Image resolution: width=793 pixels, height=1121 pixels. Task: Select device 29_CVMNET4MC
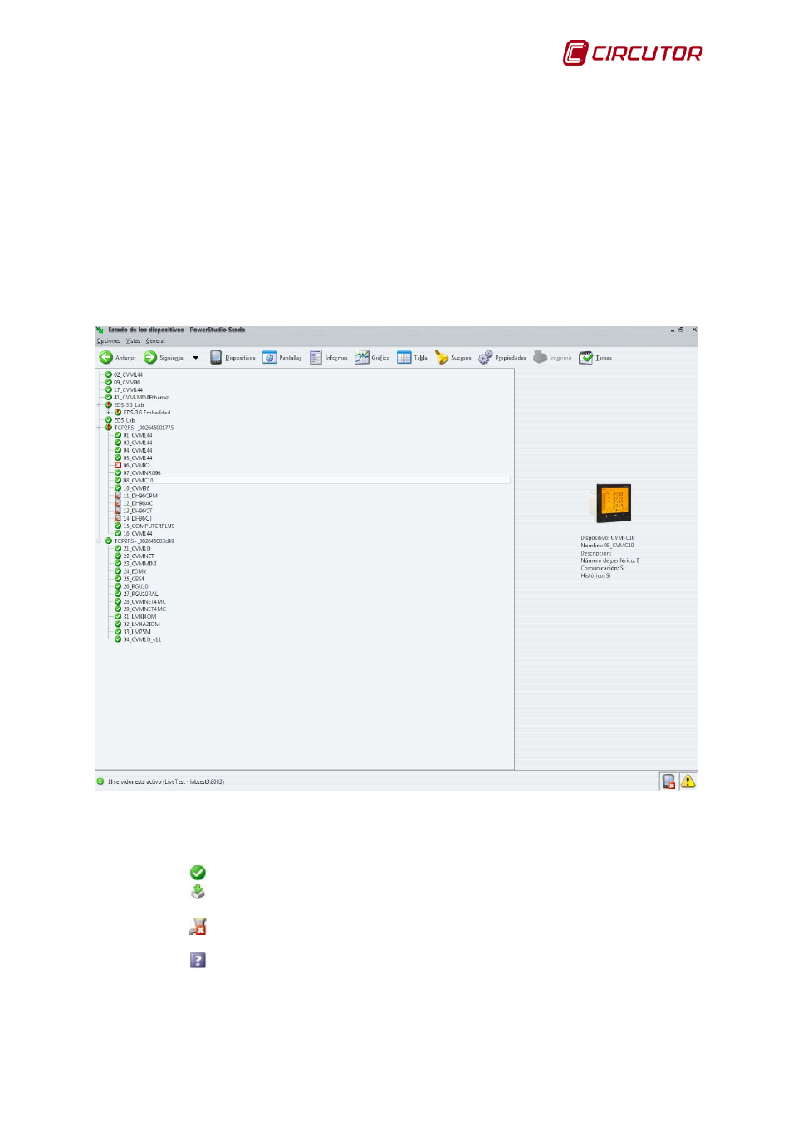pos(144,609)
